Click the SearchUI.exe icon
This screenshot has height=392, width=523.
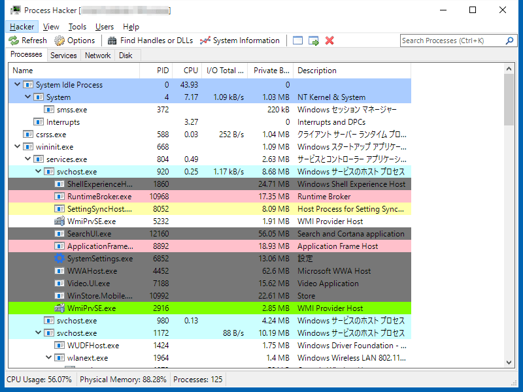pyautogui.click(x=59, y=234)
